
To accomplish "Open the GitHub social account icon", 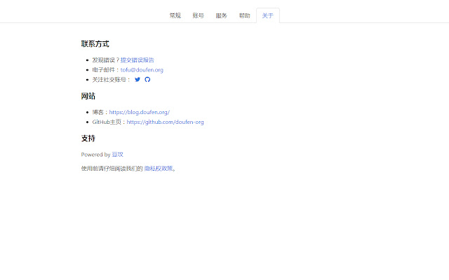I will tap(147, 80).
